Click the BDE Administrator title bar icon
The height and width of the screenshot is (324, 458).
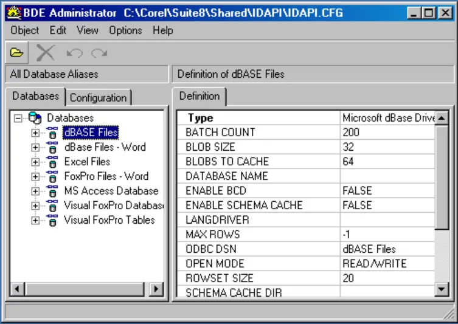14,13
